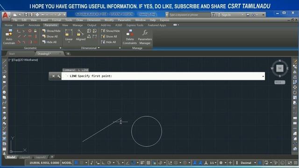The image size is (299, 168).
Task: Close the command line with X icon
Action: [x=53, y=76]
